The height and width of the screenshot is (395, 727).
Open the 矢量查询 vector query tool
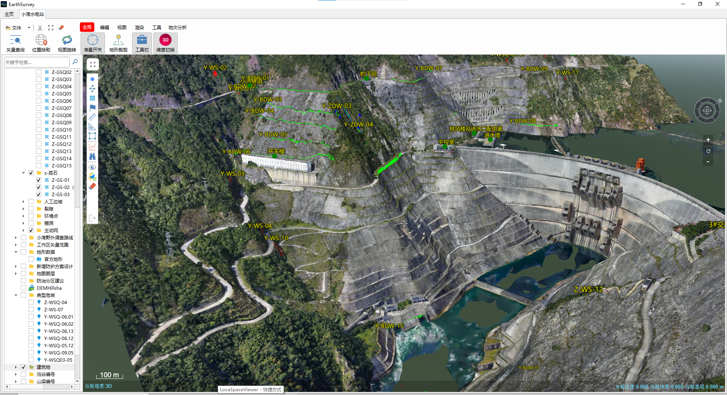(x=16, y=43)
